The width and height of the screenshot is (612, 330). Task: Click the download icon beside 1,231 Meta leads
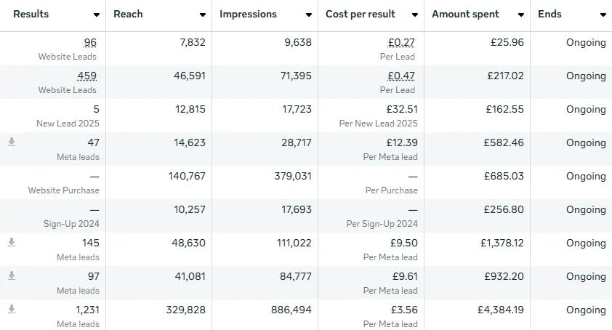(x=12, y=310)
